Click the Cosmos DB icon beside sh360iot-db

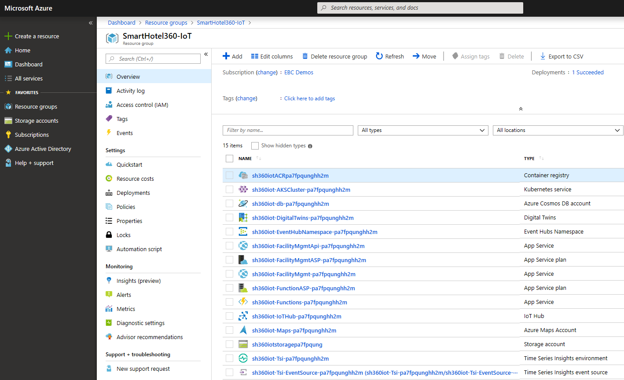coord(243,204)
